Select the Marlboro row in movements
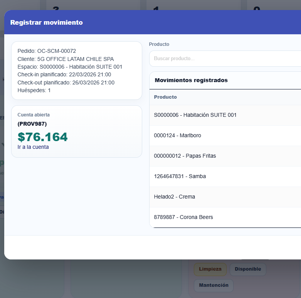This screenshot has height=298, width=301. click(177, 135)
